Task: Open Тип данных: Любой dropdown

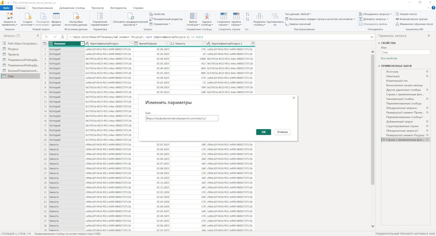Action: pos(298,14)
